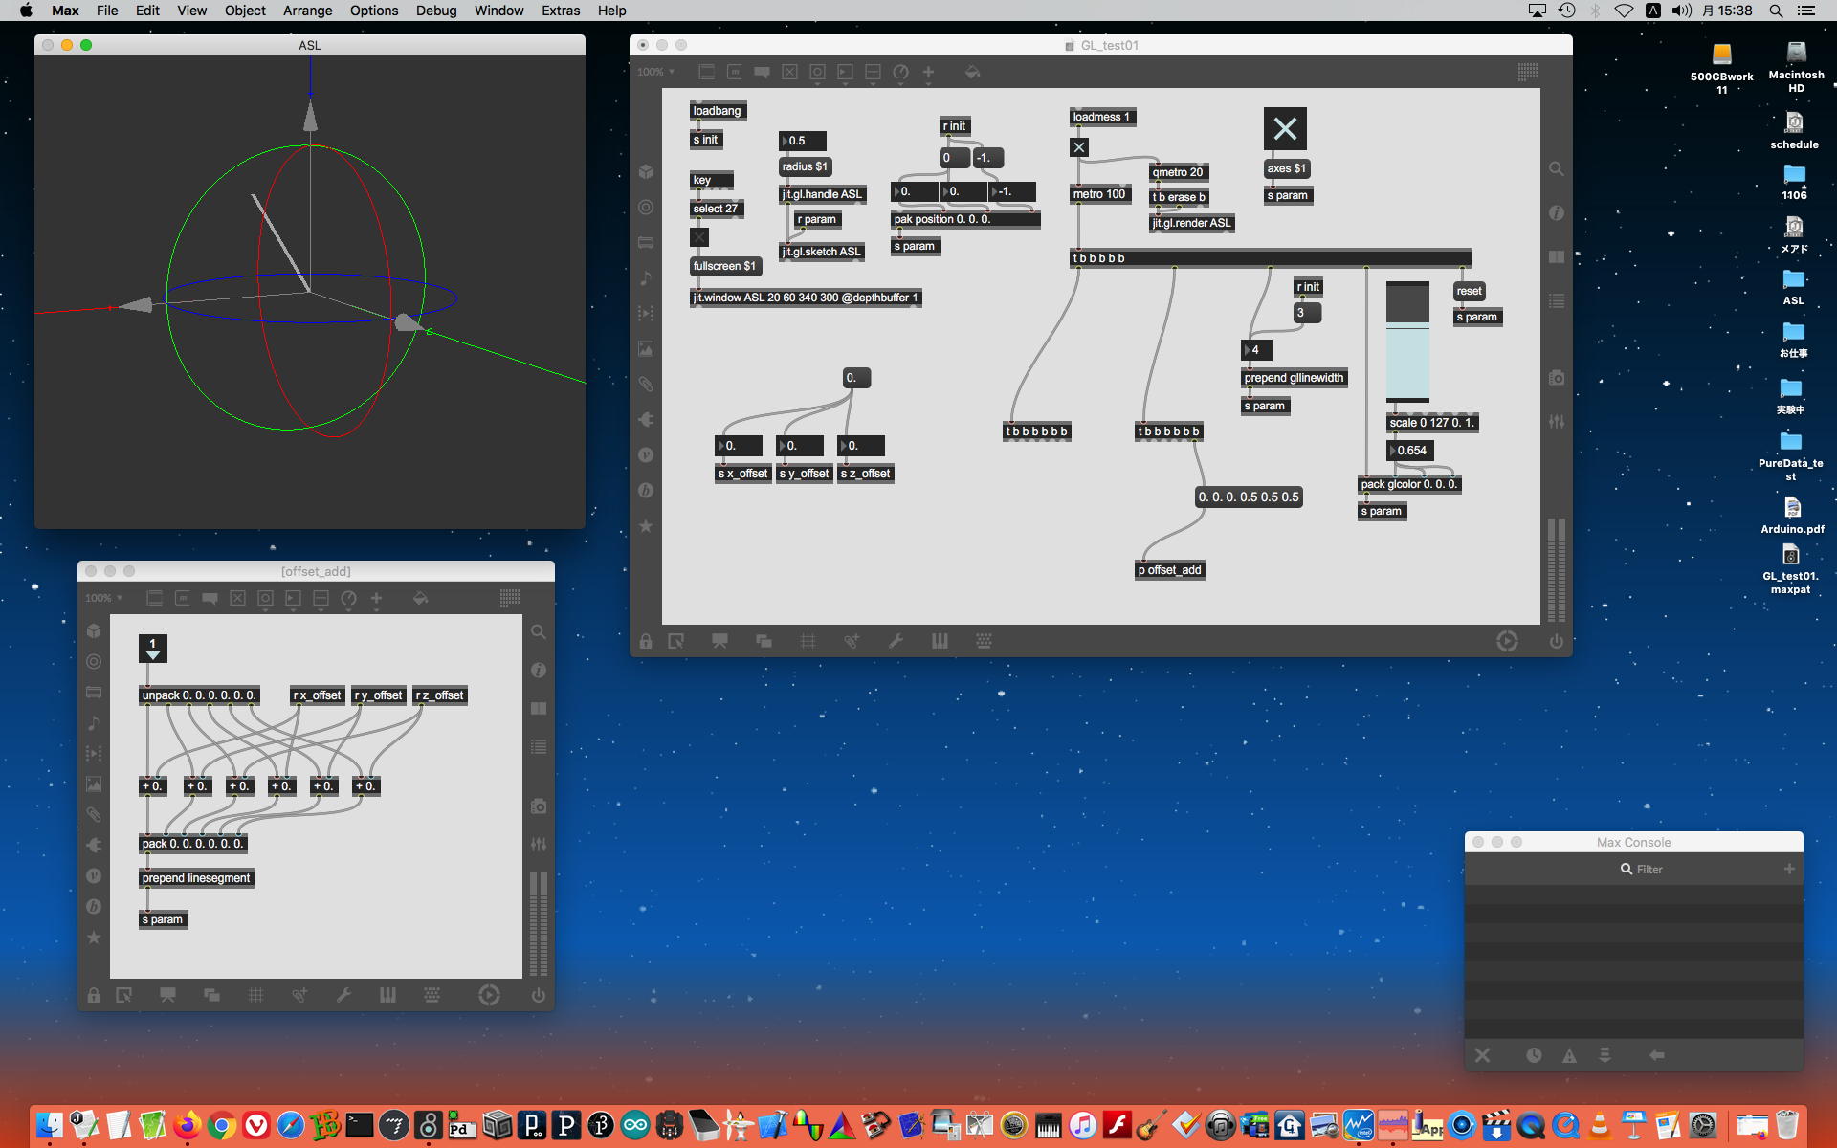Open snapshots camera icon in GL_test01 sidebar
1837x1148 pixels.
[1557, 378]
